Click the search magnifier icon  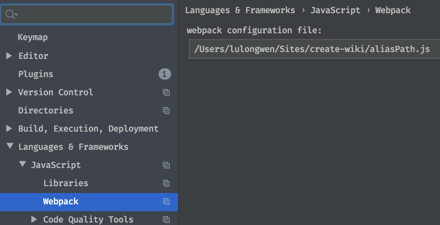(11, 14)
